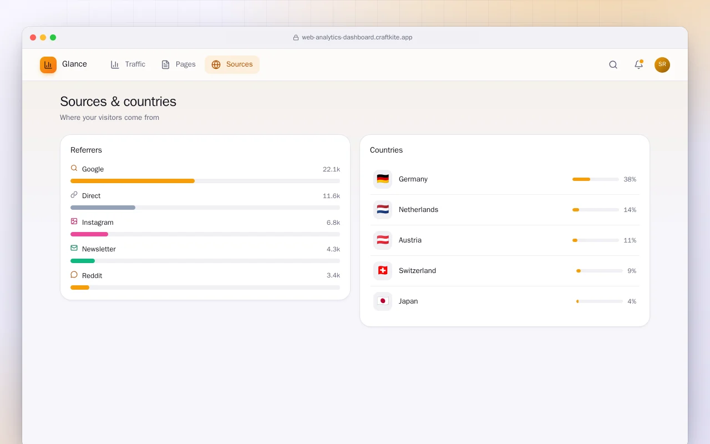Click the Germany 38% bar
Screen dimensions: 710x444
coord(596,179)
